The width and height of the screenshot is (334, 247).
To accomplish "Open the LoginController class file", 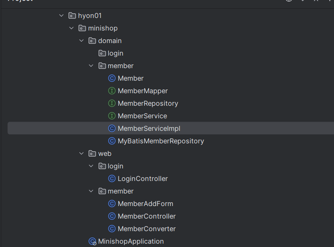I will coord(143,179).
